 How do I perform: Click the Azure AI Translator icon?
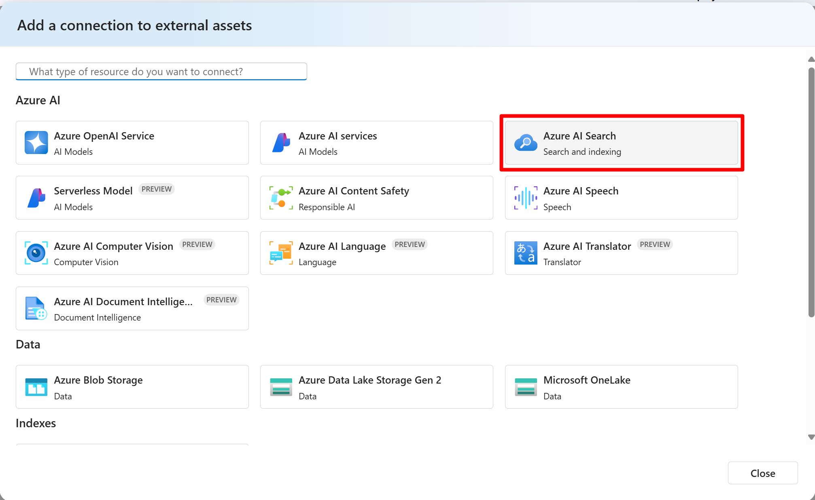[x=526, y=253]
